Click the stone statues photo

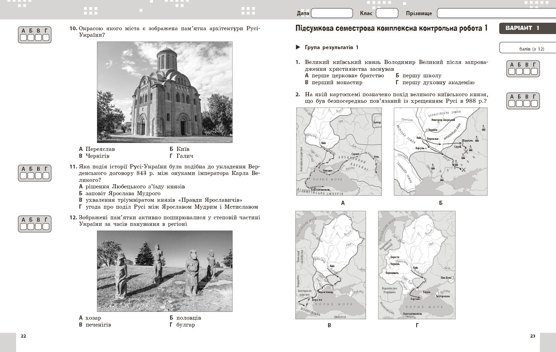[165, 271]
